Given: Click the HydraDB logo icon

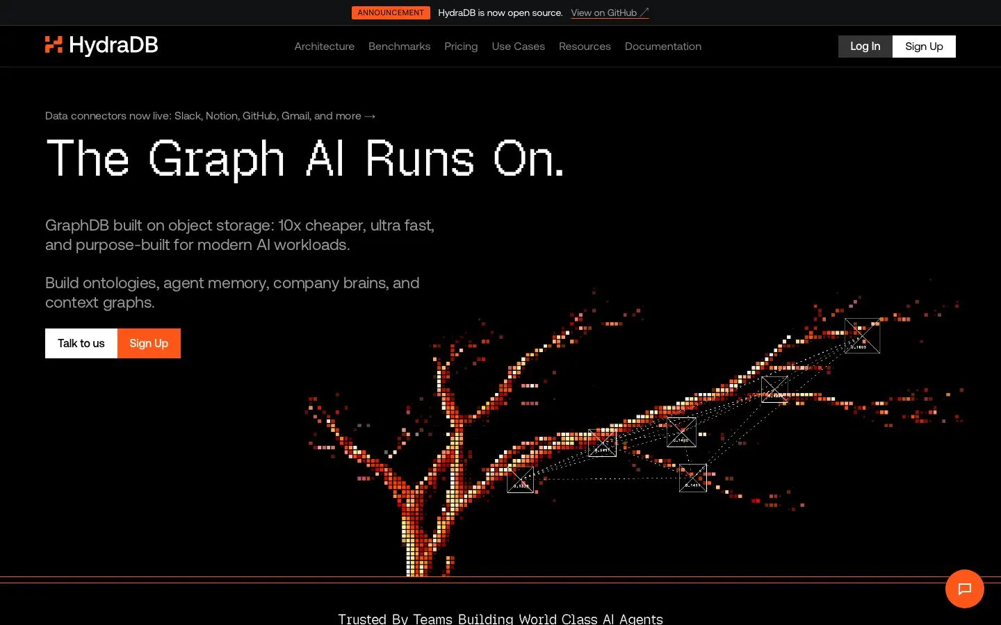Looking at the screenshot, I should 54,45.
